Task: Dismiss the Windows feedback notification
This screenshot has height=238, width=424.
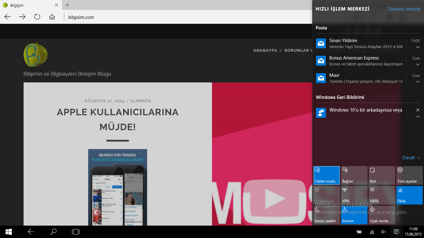Action: (x=417, y=110)
